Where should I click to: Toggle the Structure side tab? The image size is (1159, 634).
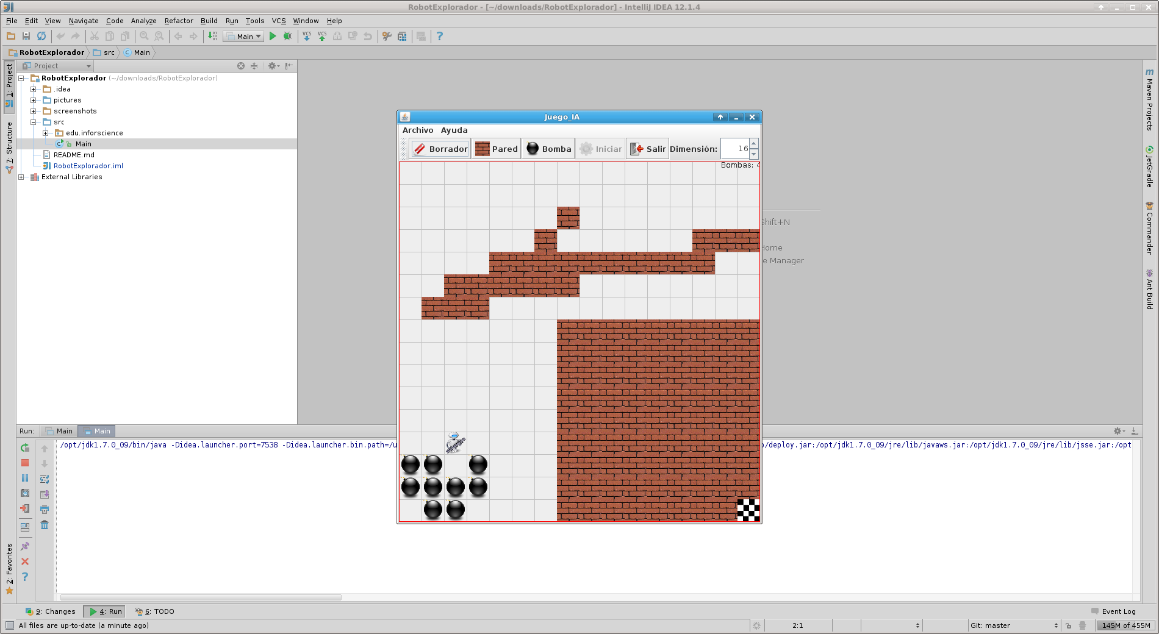click(9, 148)
